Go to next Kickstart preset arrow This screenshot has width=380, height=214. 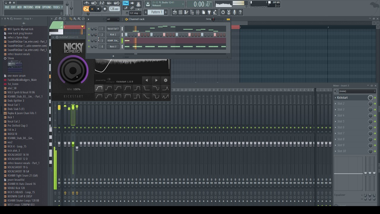tap(156, 80)
